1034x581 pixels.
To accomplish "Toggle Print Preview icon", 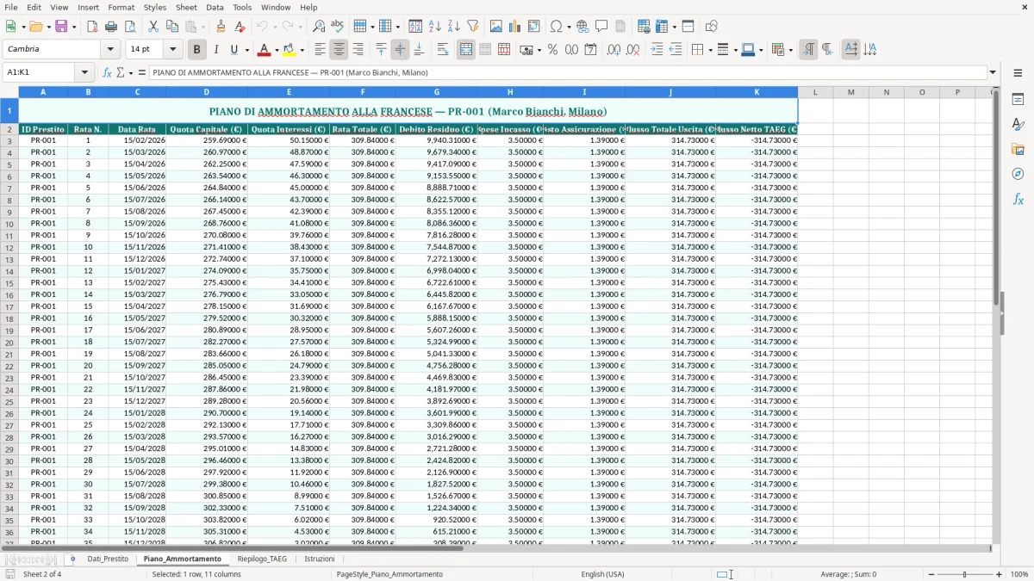I will tap(130, 27).
